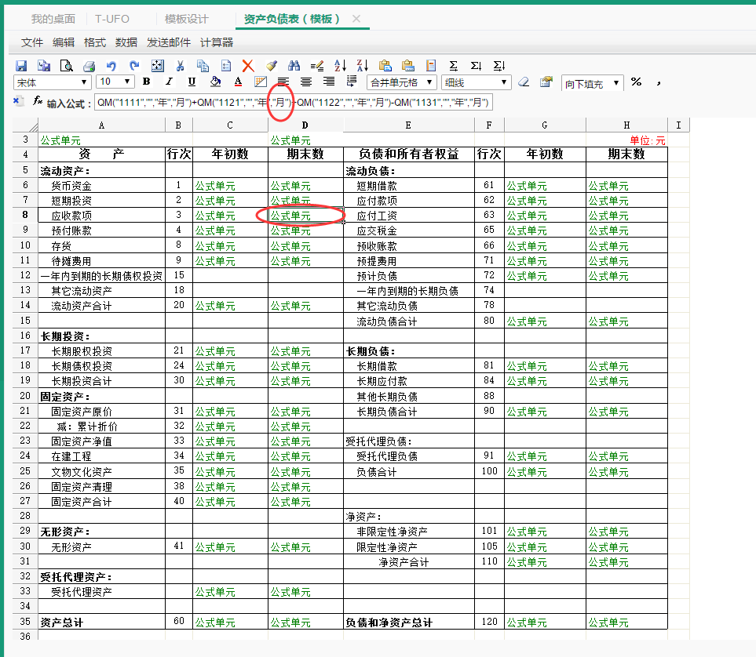This screenshot has height=657, width=756.
Task: Switch to the 模板设计 tab
Action: pos(186,19)
